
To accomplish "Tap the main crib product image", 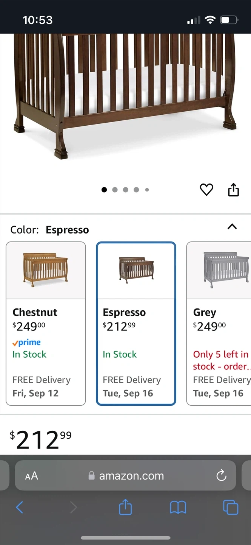I will [125, 95].
